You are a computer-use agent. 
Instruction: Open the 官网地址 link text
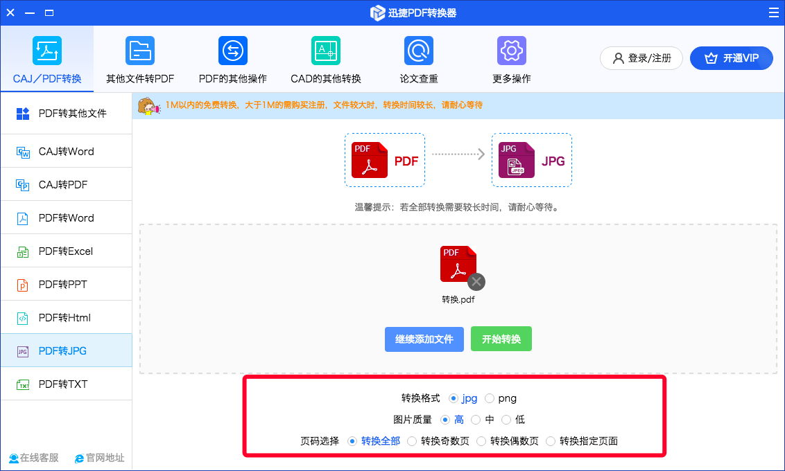tap(105, 458)
